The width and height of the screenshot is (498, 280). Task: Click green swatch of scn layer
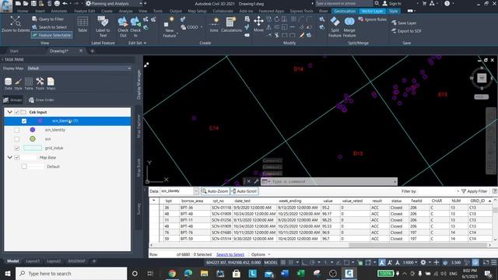click(x=33, y=138)
